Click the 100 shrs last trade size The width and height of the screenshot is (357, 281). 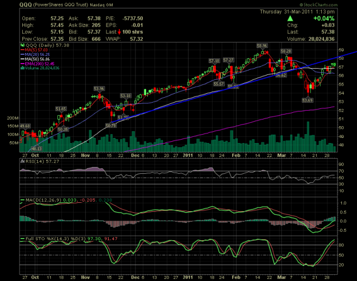(133, 32)
